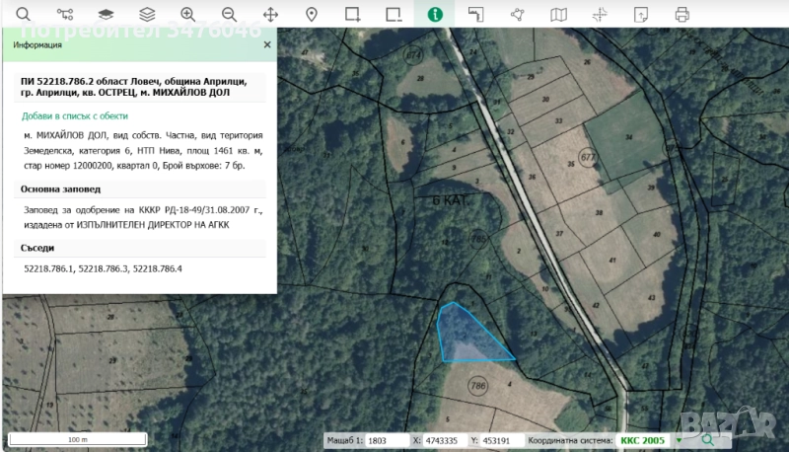Select the rectangle add selection tool

click(x=352, y=14)
